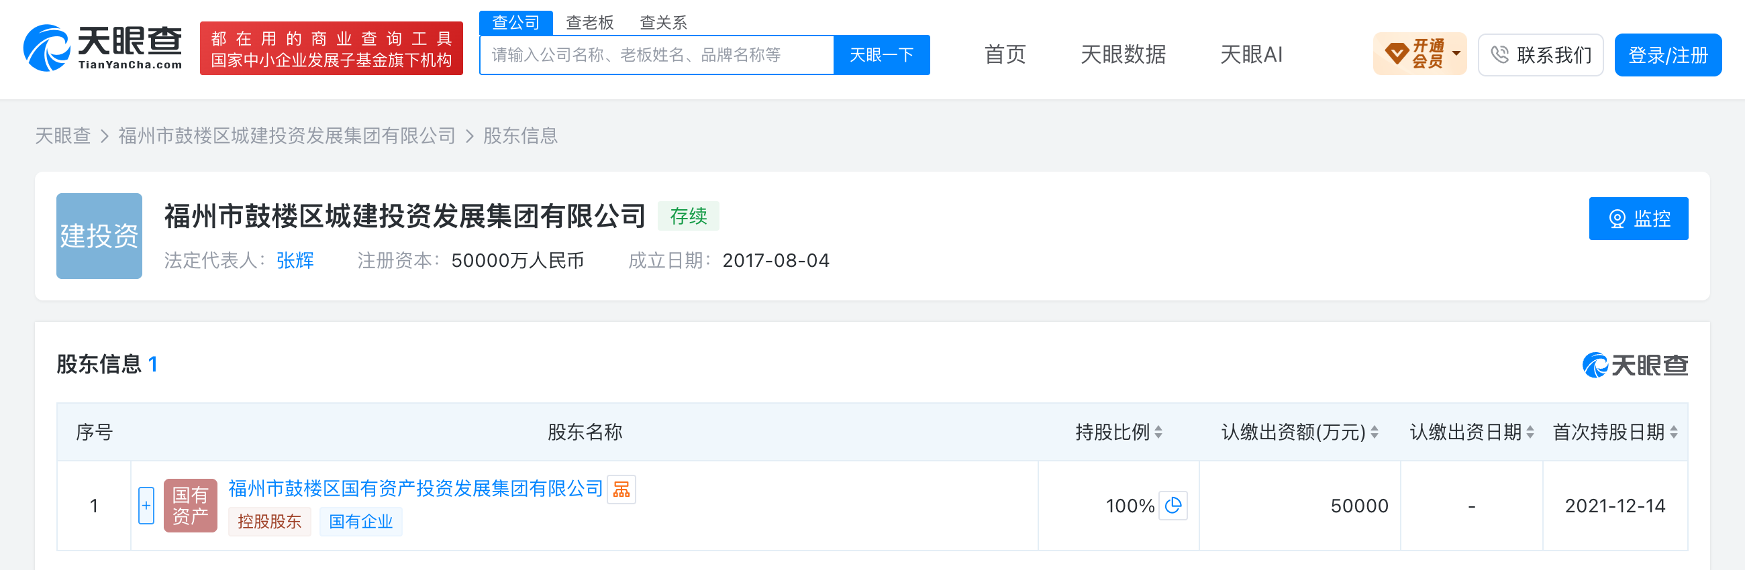The image size is (1745, 570).
Task: Click the 联系我们 button
Action: [x=1540, y=55]
